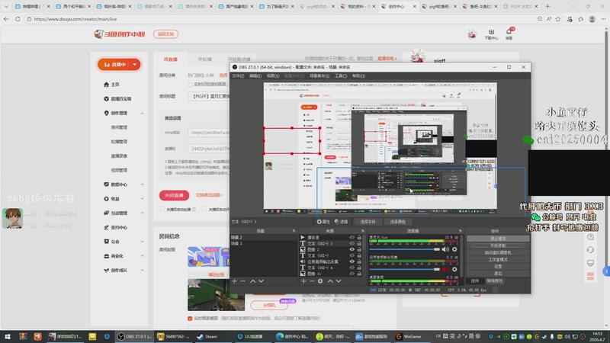Open 开轮播 tab on Douyu creator page

(x=204, y=59)
